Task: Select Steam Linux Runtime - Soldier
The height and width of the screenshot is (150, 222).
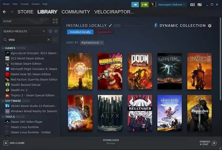Action: (31, 132)
